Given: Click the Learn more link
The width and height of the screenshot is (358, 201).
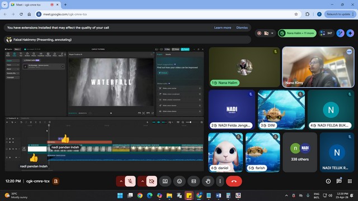Looking at the screenshot, I should point(223,27).
